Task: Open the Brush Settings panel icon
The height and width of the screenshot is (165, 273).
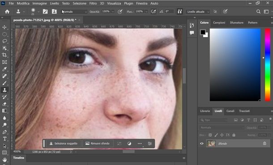Action: pyautogui.click(x=45, y=12)
